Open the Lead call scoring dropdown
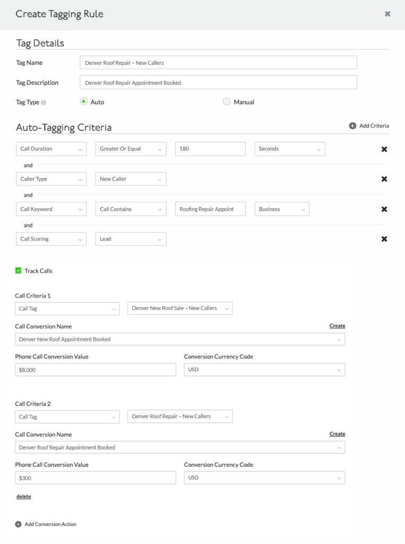Screen dimensions: 405x544 pos(131,239)
